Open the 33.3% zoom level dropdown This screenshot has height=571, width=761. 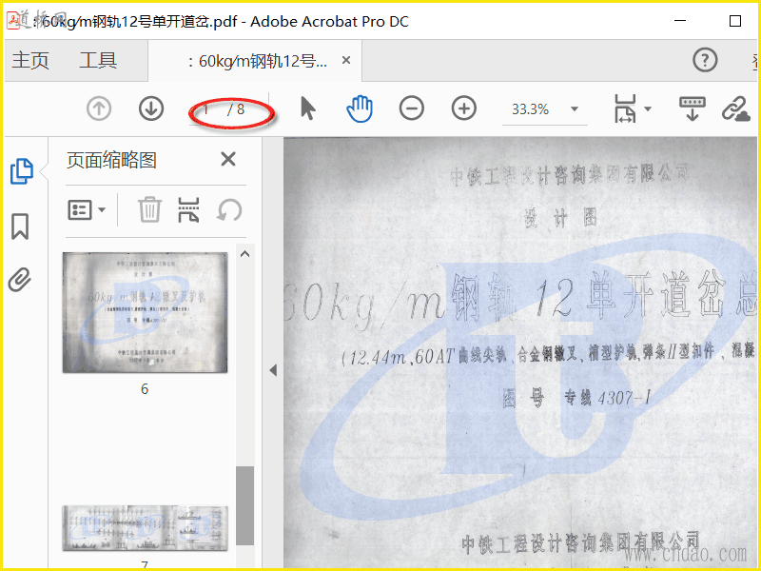click(x=575, y=108)
